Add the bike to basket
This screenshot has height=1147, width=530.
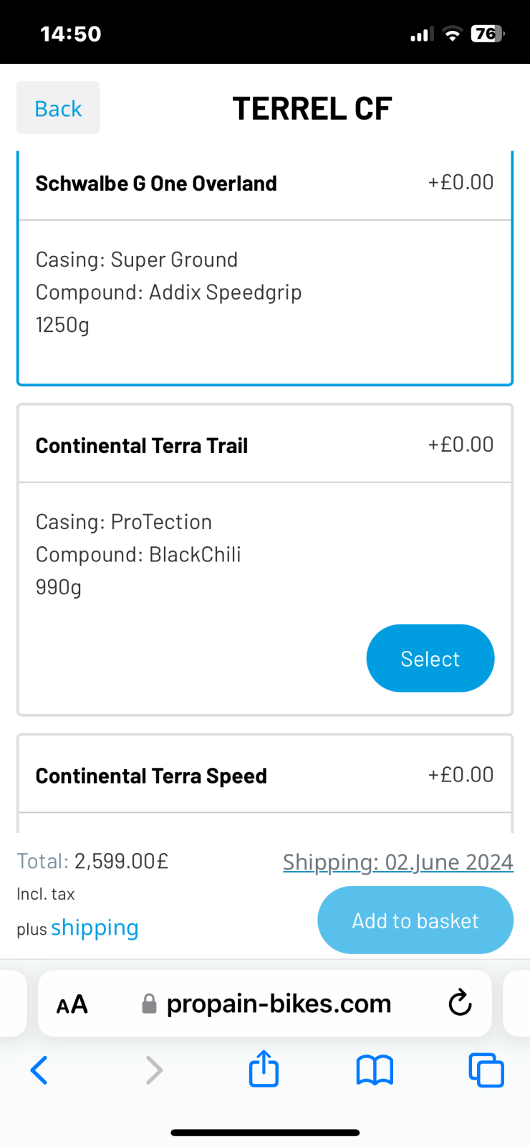pyautogui.click(x=415, y=920)
